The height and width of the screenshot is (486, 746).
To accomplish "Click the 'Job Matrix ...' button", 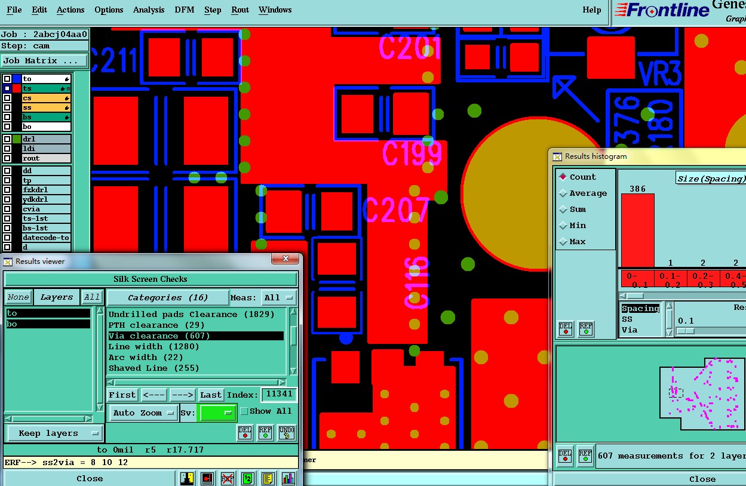I will pos(44,60).
